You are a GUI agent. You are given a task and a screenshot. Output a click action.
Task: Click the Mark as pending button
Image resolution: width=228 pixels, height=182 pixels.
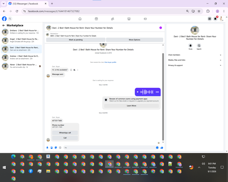click(x=76, y=40)
